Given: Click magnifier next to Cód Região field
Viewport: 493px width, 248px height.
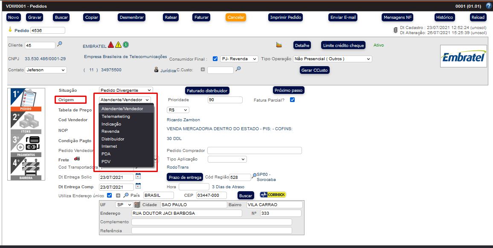Looking at the screenshot, I should click(254, 175).
